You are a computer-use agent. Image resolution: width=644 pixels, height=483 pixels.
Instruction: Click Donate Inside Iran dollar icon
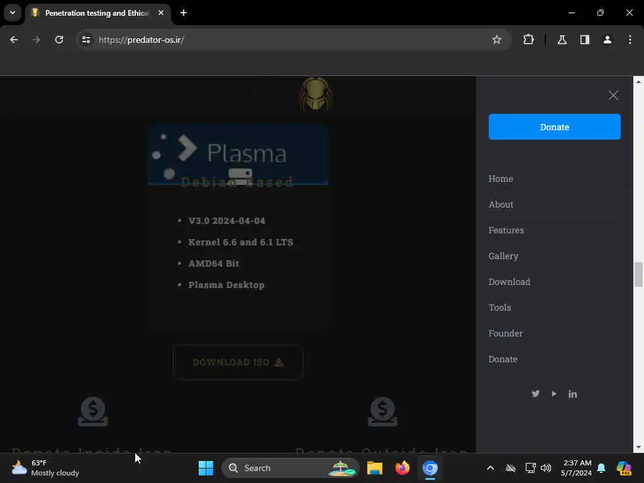(93, 411)
